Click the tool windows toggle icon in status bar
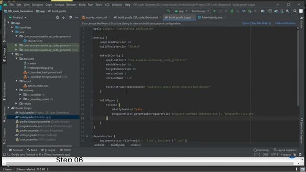The width and height of the screenshot is (306, 172). [4, 155]
